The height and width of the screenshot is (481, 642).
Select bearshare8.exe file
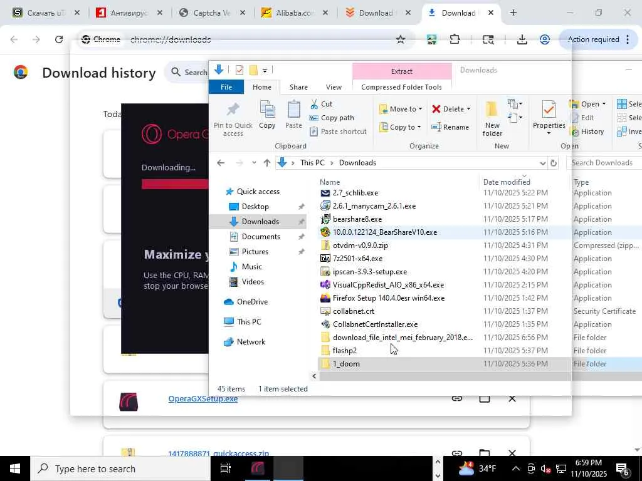[x=357, y=219]
